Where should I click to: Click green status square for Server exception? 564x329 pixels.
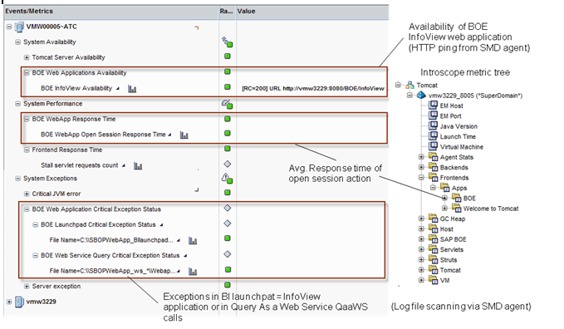click(x=228, y=285)
